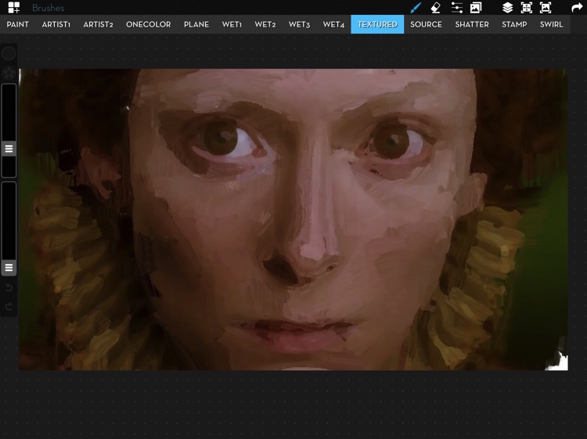587x439 pixels.
Task: Switch to the PAINT brush tab
Action: pyautogui.click(x=17, y=24)
